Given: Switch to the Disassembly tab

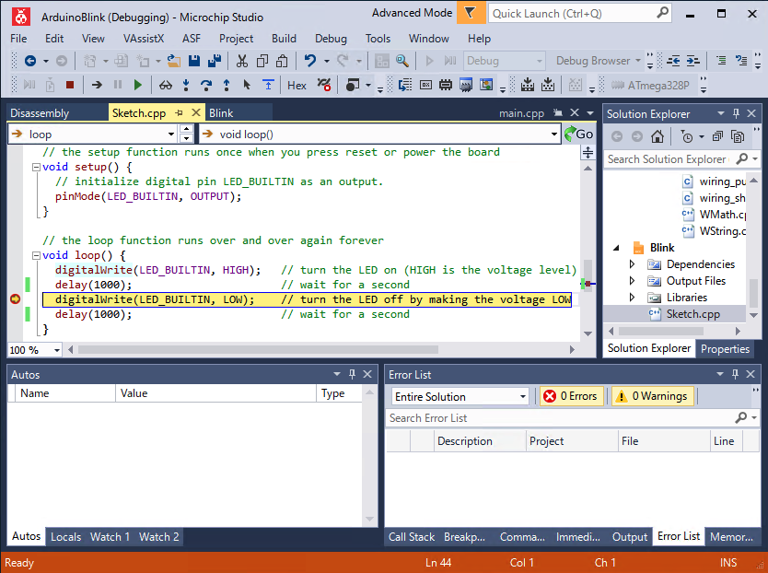Looking at the screenshot, I should point(40,113).
